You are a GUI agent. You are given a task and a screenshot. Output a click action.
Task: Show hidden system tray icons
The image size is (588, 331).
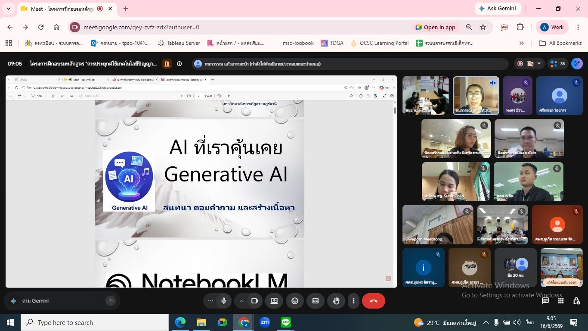tap(486, 322)
